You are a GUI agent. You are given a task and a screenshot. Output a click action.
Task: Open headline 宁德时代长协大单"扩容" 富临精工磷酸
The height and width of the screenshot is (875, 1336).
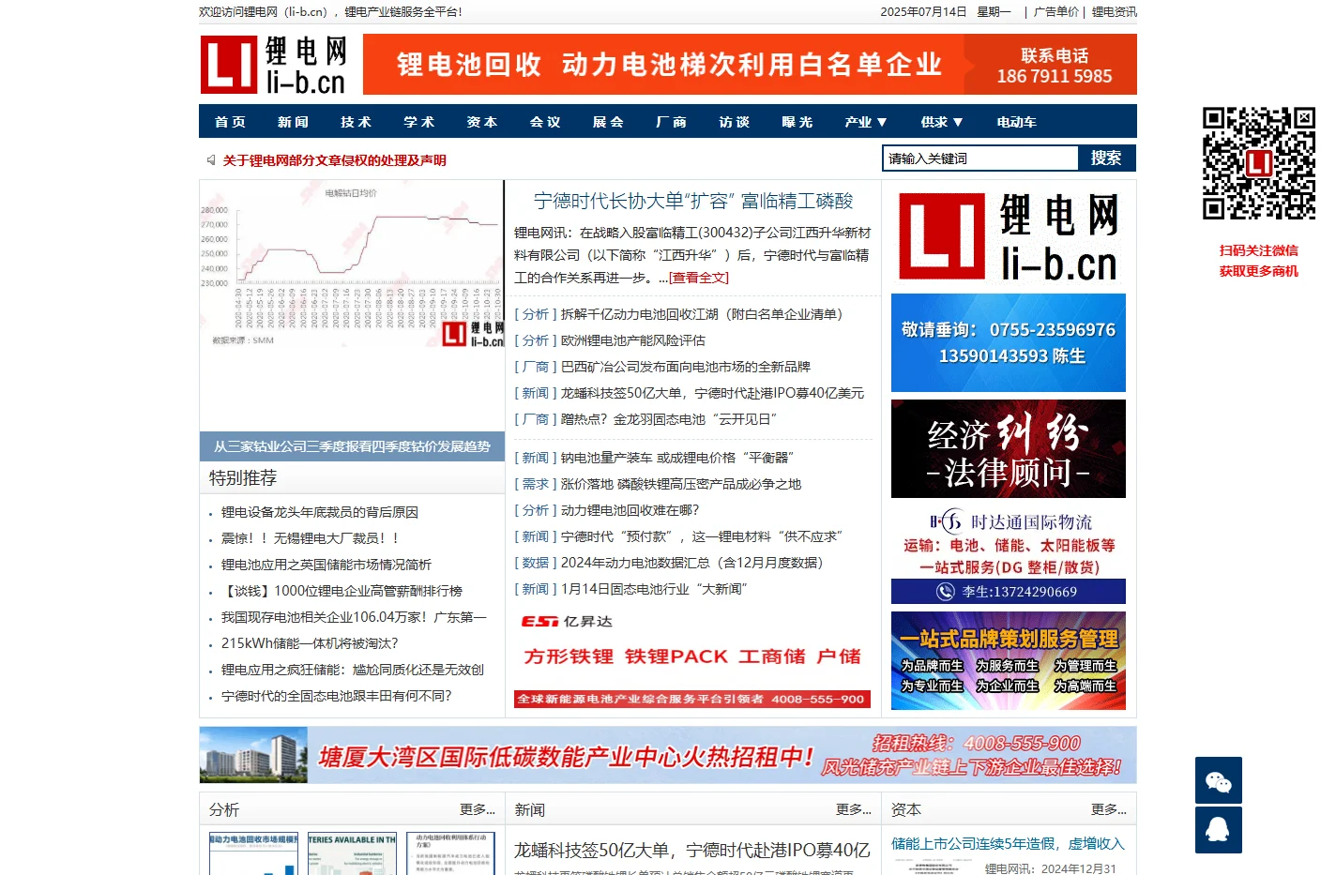tap(693, 201)
